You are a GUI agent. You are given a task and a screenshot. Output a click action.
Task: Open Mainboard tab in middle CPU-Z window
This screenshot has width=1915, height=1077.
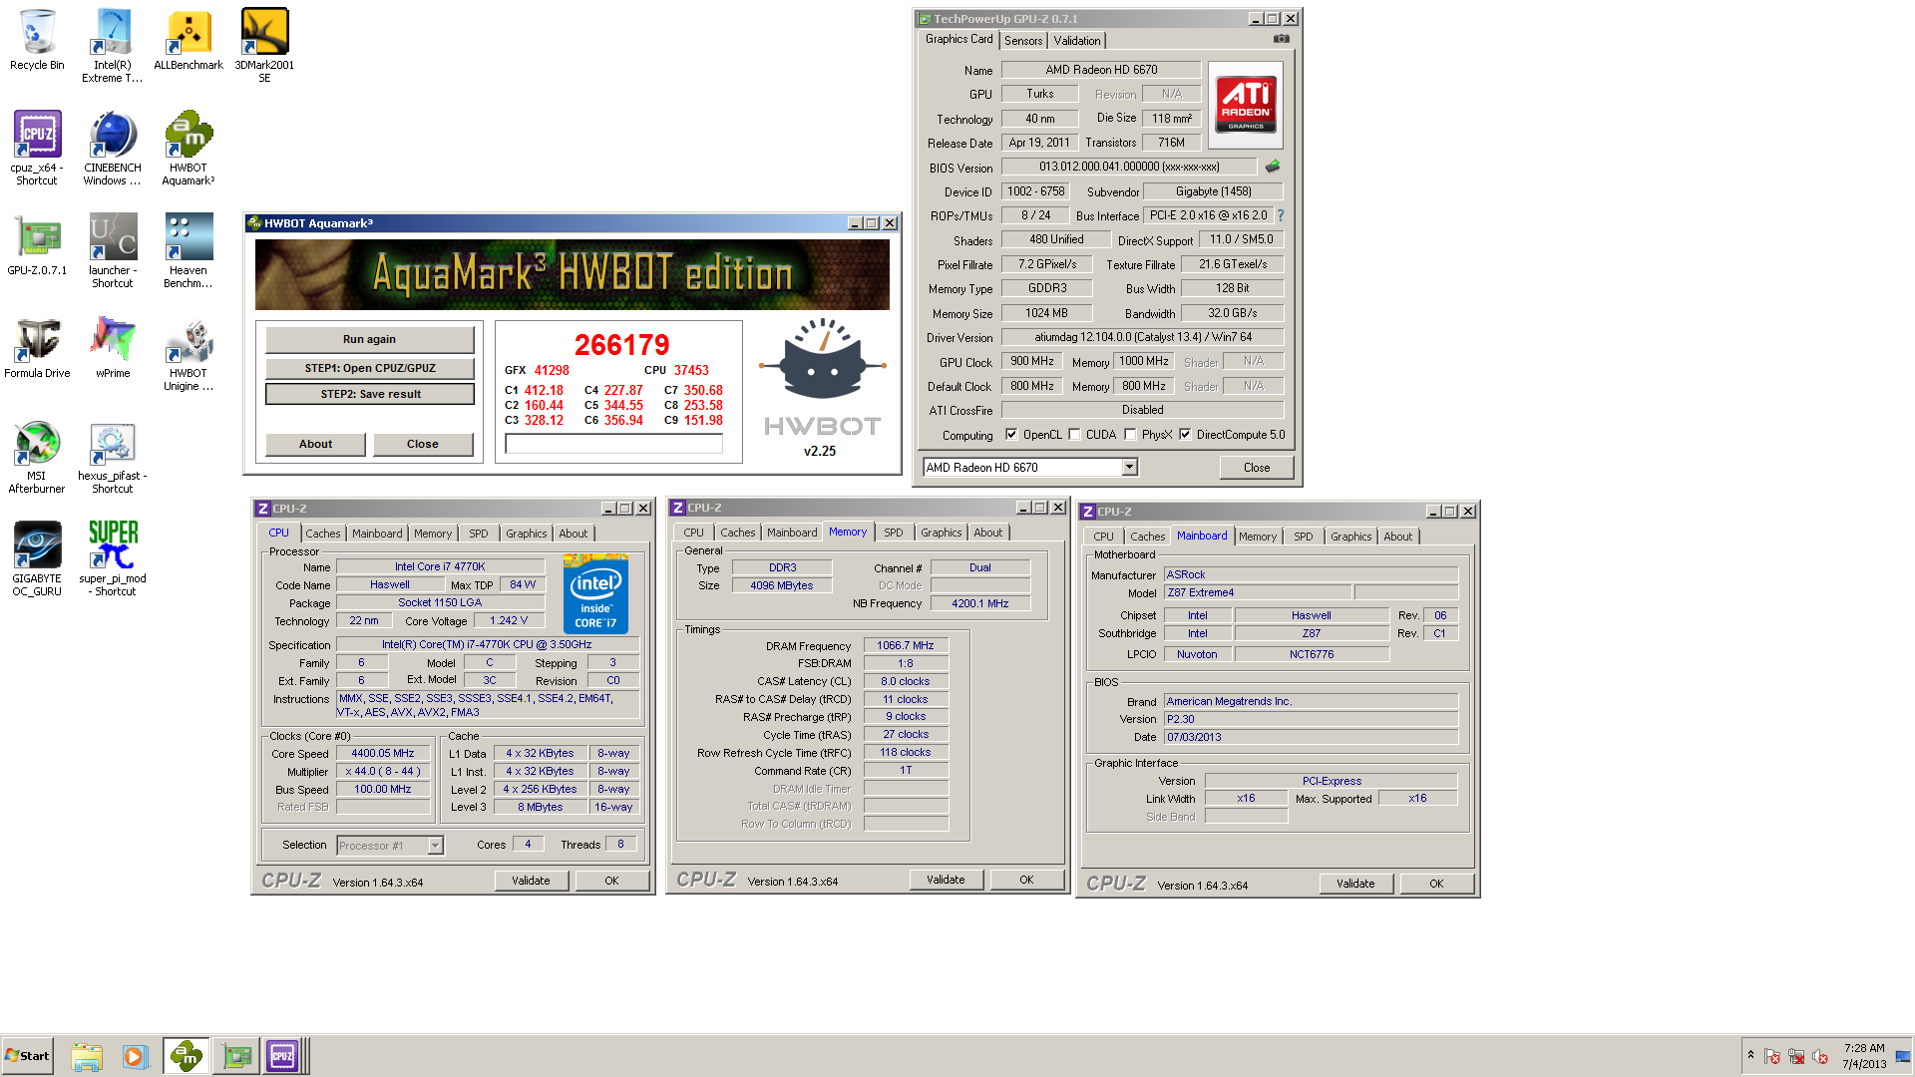pyautogui.click(x=792, y=533)
